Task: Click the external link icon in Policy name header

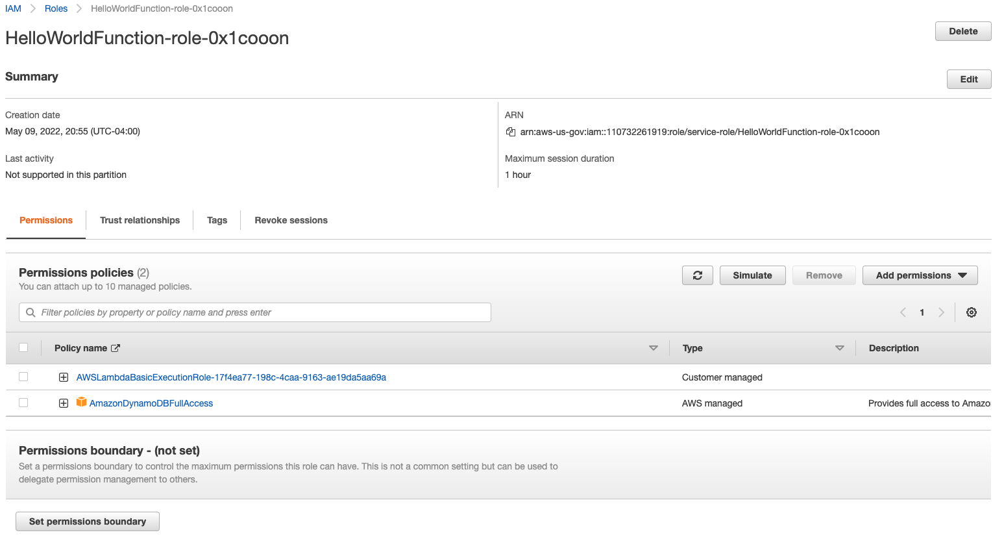Action: click(x=117, y=347)
